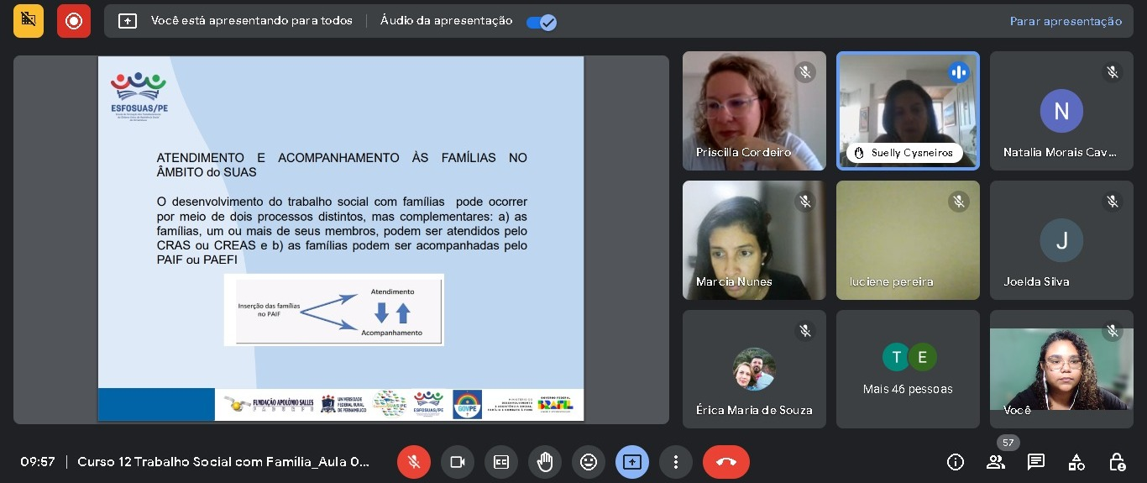This screenshot has width=1147, height=483.
Task: Open the chat messages panel
Action: 1036,462
